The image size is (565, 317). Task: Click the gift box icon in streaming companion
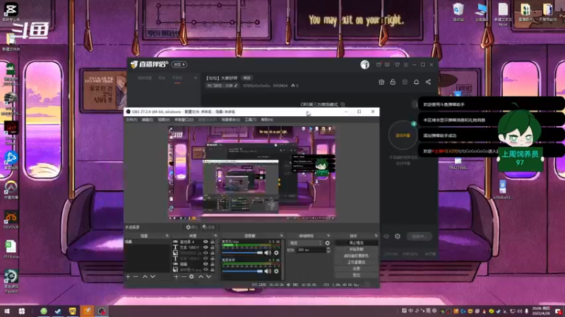pyautogui.click(x=381, y=82)
